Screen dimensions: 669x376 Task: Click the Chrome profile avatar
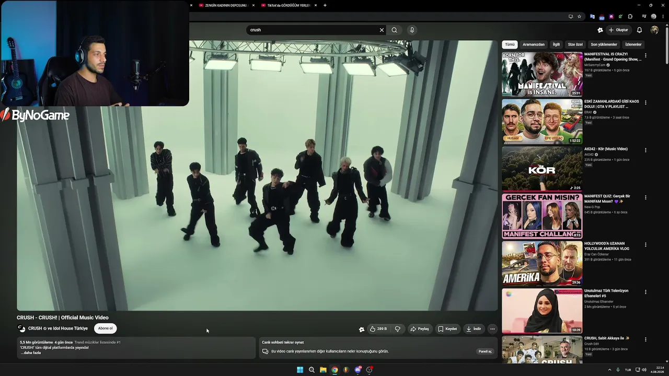tap(653, 16)
